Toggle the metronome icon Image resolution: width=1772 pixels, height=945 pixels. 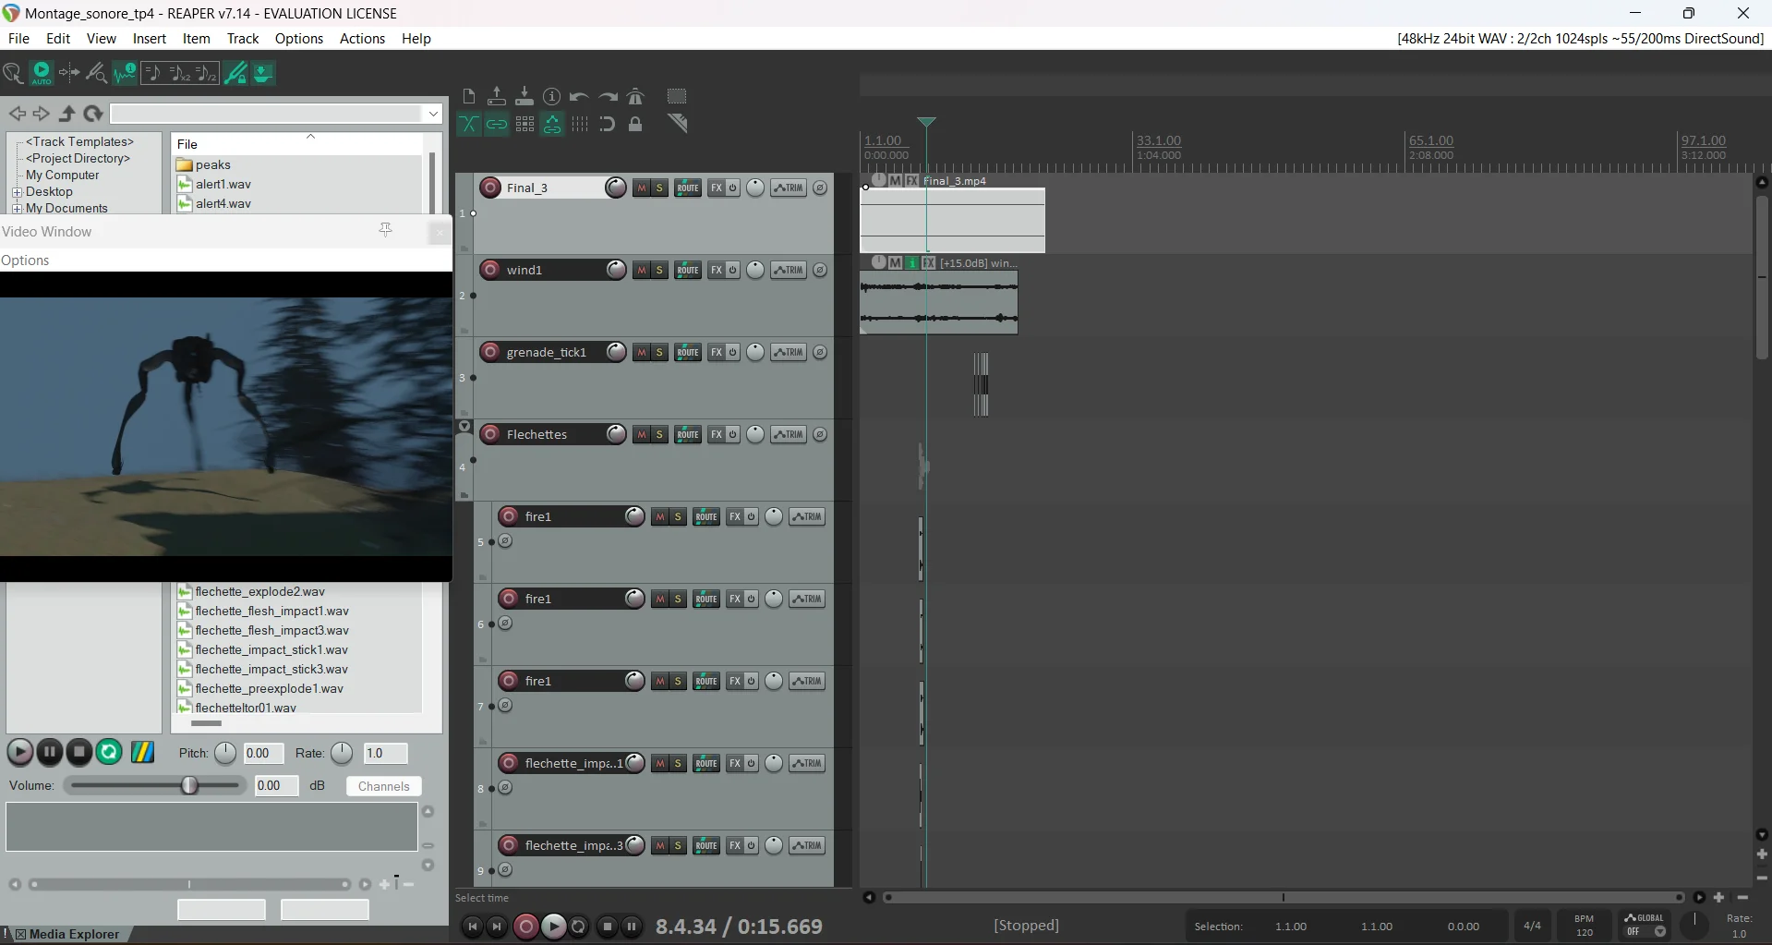coord(635,96)
